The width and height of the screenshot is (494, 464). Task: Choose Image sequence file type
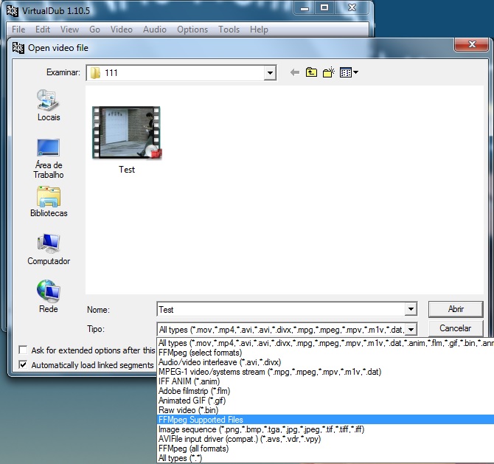tap(325, 429)
